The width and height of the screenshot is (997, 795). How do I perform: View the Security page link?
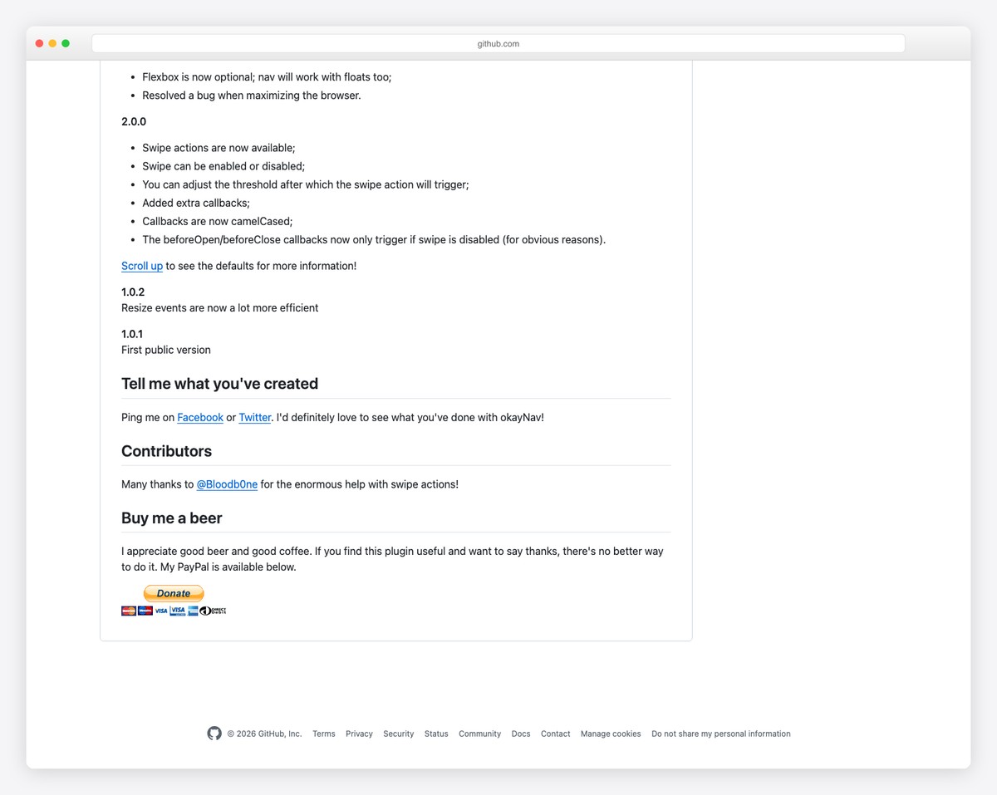point(398,734)
